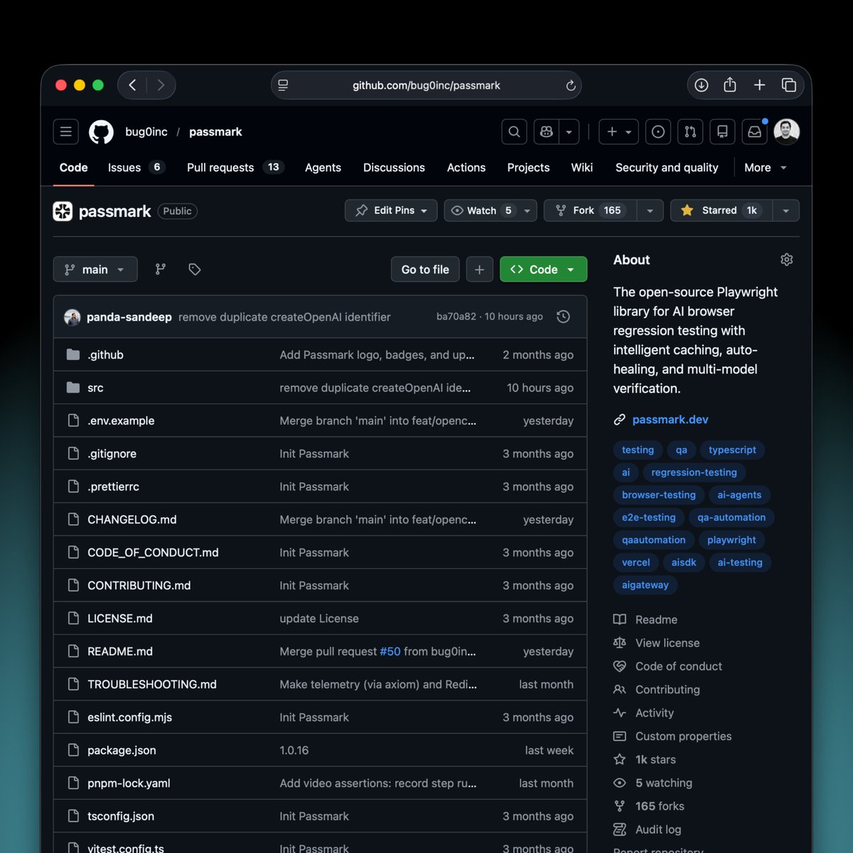853x853 pixels.
Task: Fork the repository
Action: point(590,210)
